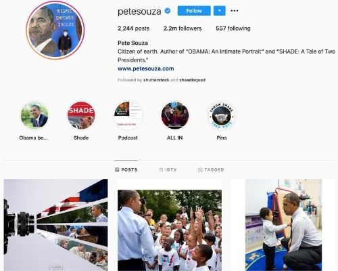Show the 557 following list
The image size is (338, 271).
[x=233, y=28]
